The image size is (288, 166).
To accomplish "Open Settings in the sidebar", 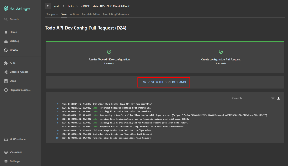I will click(12, 161).
